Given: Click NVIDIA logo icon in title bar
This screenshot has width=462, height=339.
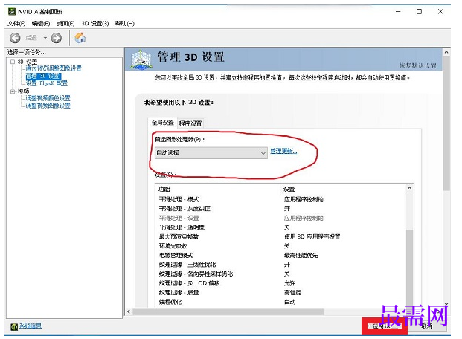Looking at the screenshot, I should pos(12,11).
